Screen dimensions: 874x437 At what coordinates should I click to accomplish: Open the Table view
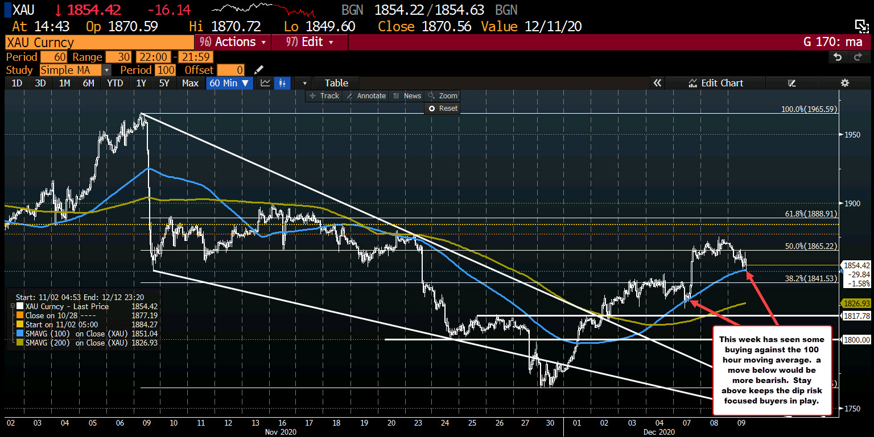pos(336,83)
